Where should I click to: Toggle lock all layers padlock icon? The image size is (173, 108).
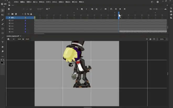31,14
